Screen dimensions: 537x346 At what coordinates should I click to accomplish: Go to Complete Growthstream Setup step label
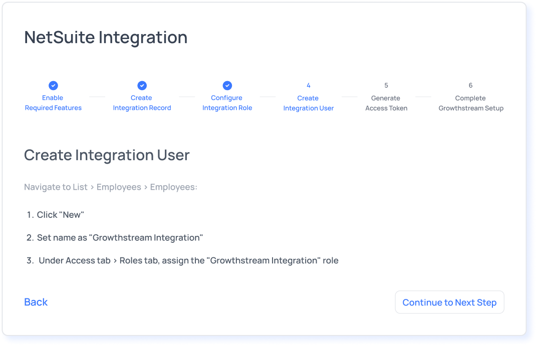(x=470, y=103)
